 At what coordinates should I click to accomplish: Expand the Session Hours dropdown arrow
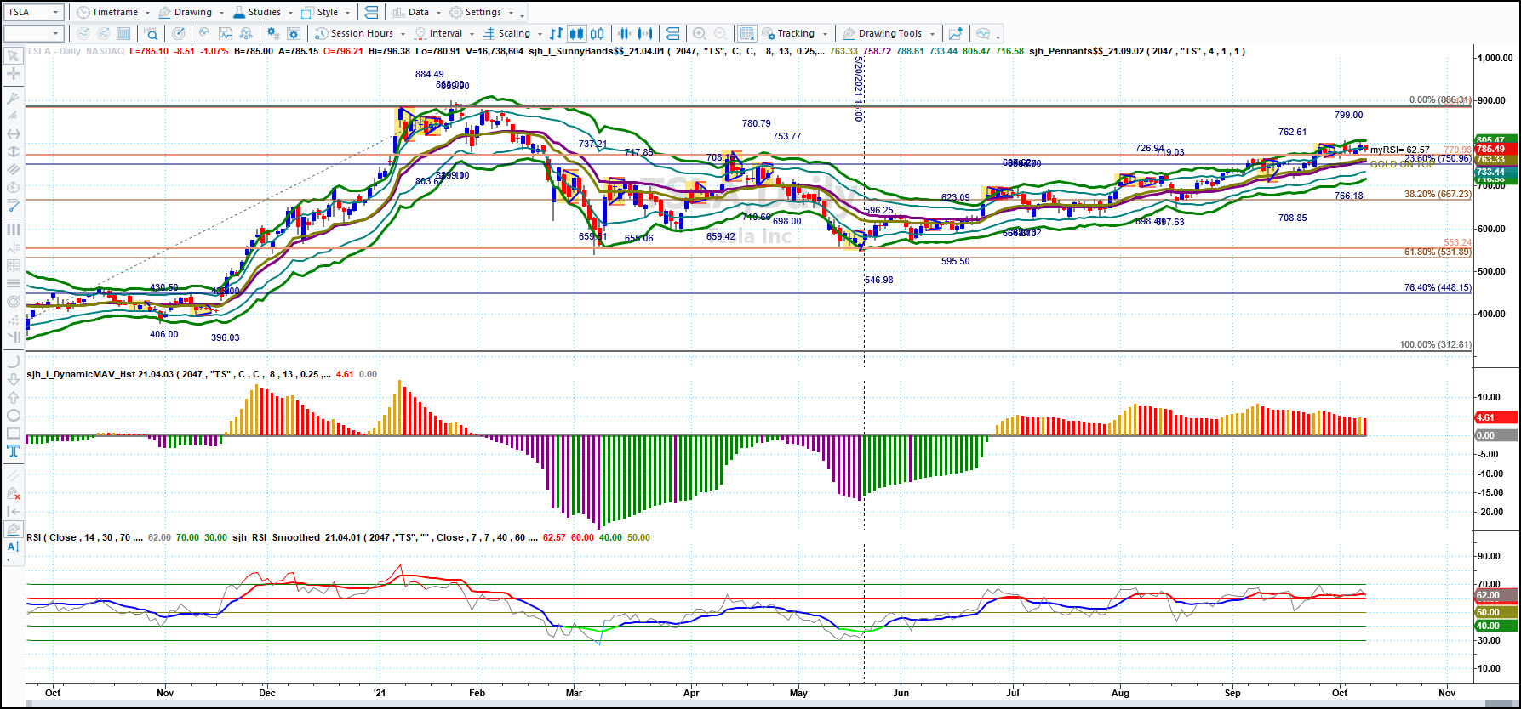pyautogui.click(x=403, y=34)
